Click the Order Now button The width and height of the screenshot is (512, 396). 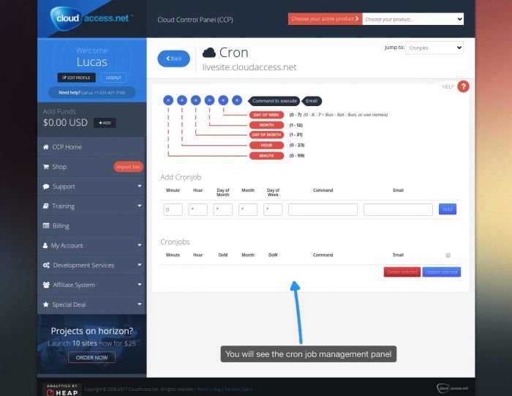click(91, 357)
